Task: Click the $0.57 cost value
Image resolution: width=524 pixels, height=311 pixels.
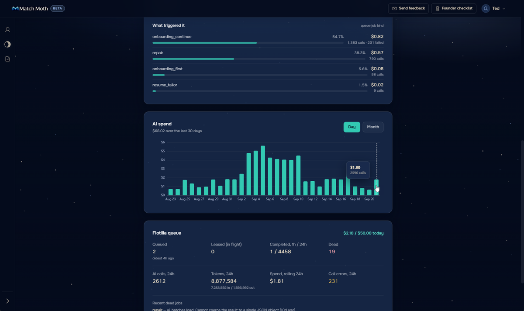Action: tap(377, 53)
